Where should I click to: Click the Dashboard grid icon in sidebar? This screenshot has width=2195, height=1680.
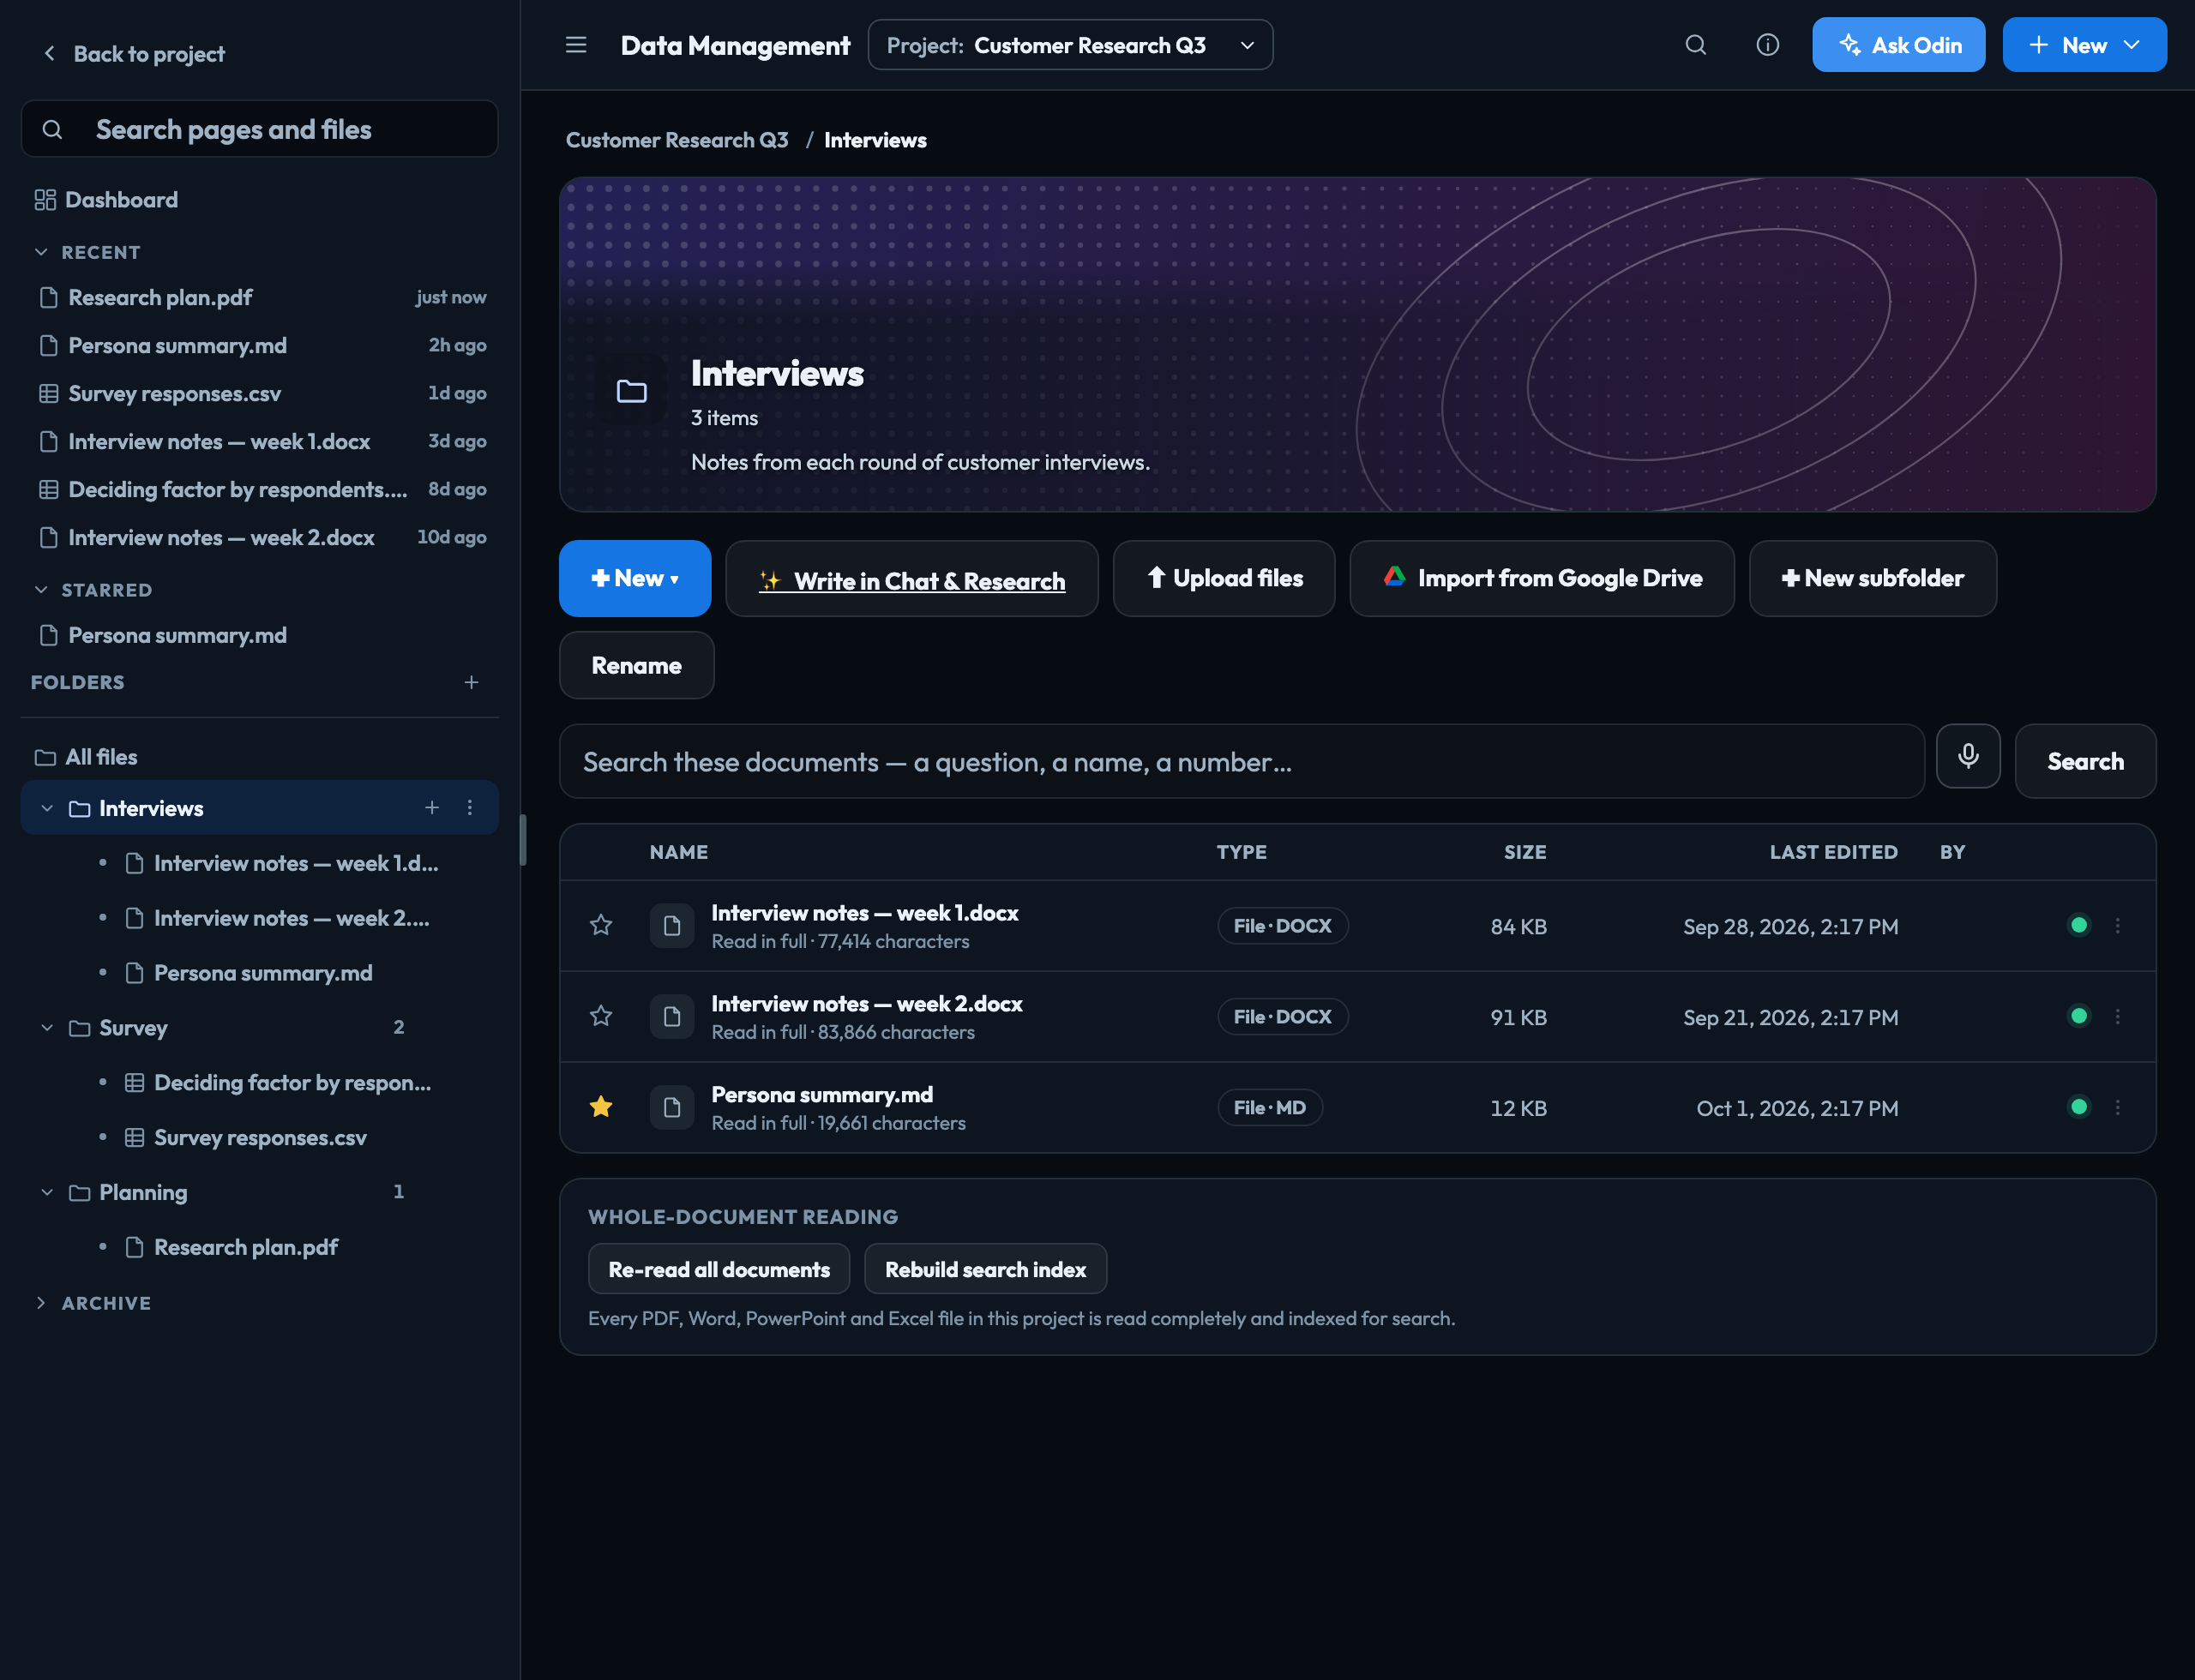[45, 200]
